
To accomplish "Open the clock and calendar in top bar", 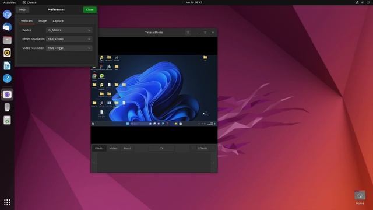I will click(x=193, y=2).
